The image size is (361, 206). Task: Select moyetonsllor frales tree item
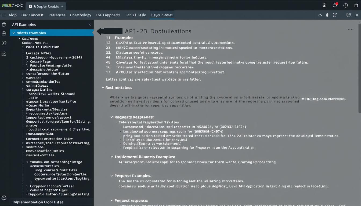45,151
